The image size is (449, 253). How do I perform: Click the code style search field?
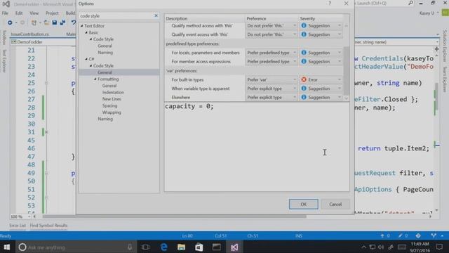point(116,15)
